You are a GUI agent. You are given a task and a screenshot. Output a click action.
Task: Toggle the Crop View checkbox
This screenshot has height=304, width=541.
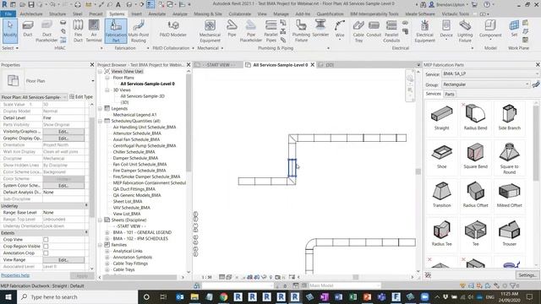click(46, 240)
